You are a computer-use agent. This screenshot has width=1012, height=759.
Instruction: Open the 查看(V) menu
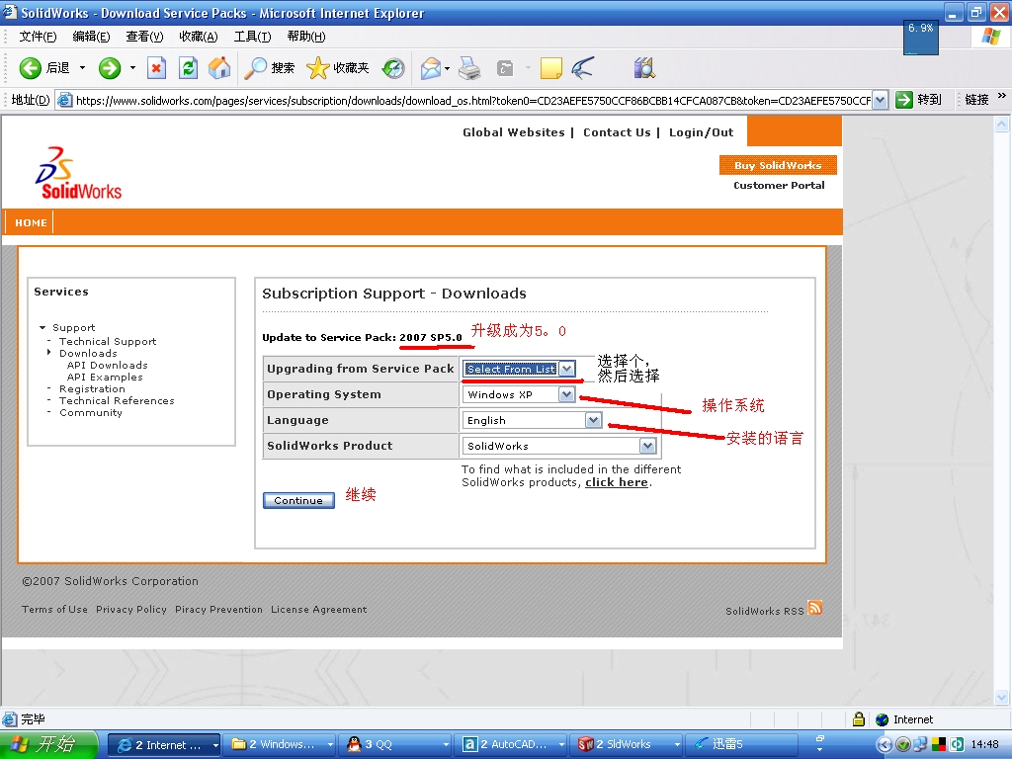[144, 37]
